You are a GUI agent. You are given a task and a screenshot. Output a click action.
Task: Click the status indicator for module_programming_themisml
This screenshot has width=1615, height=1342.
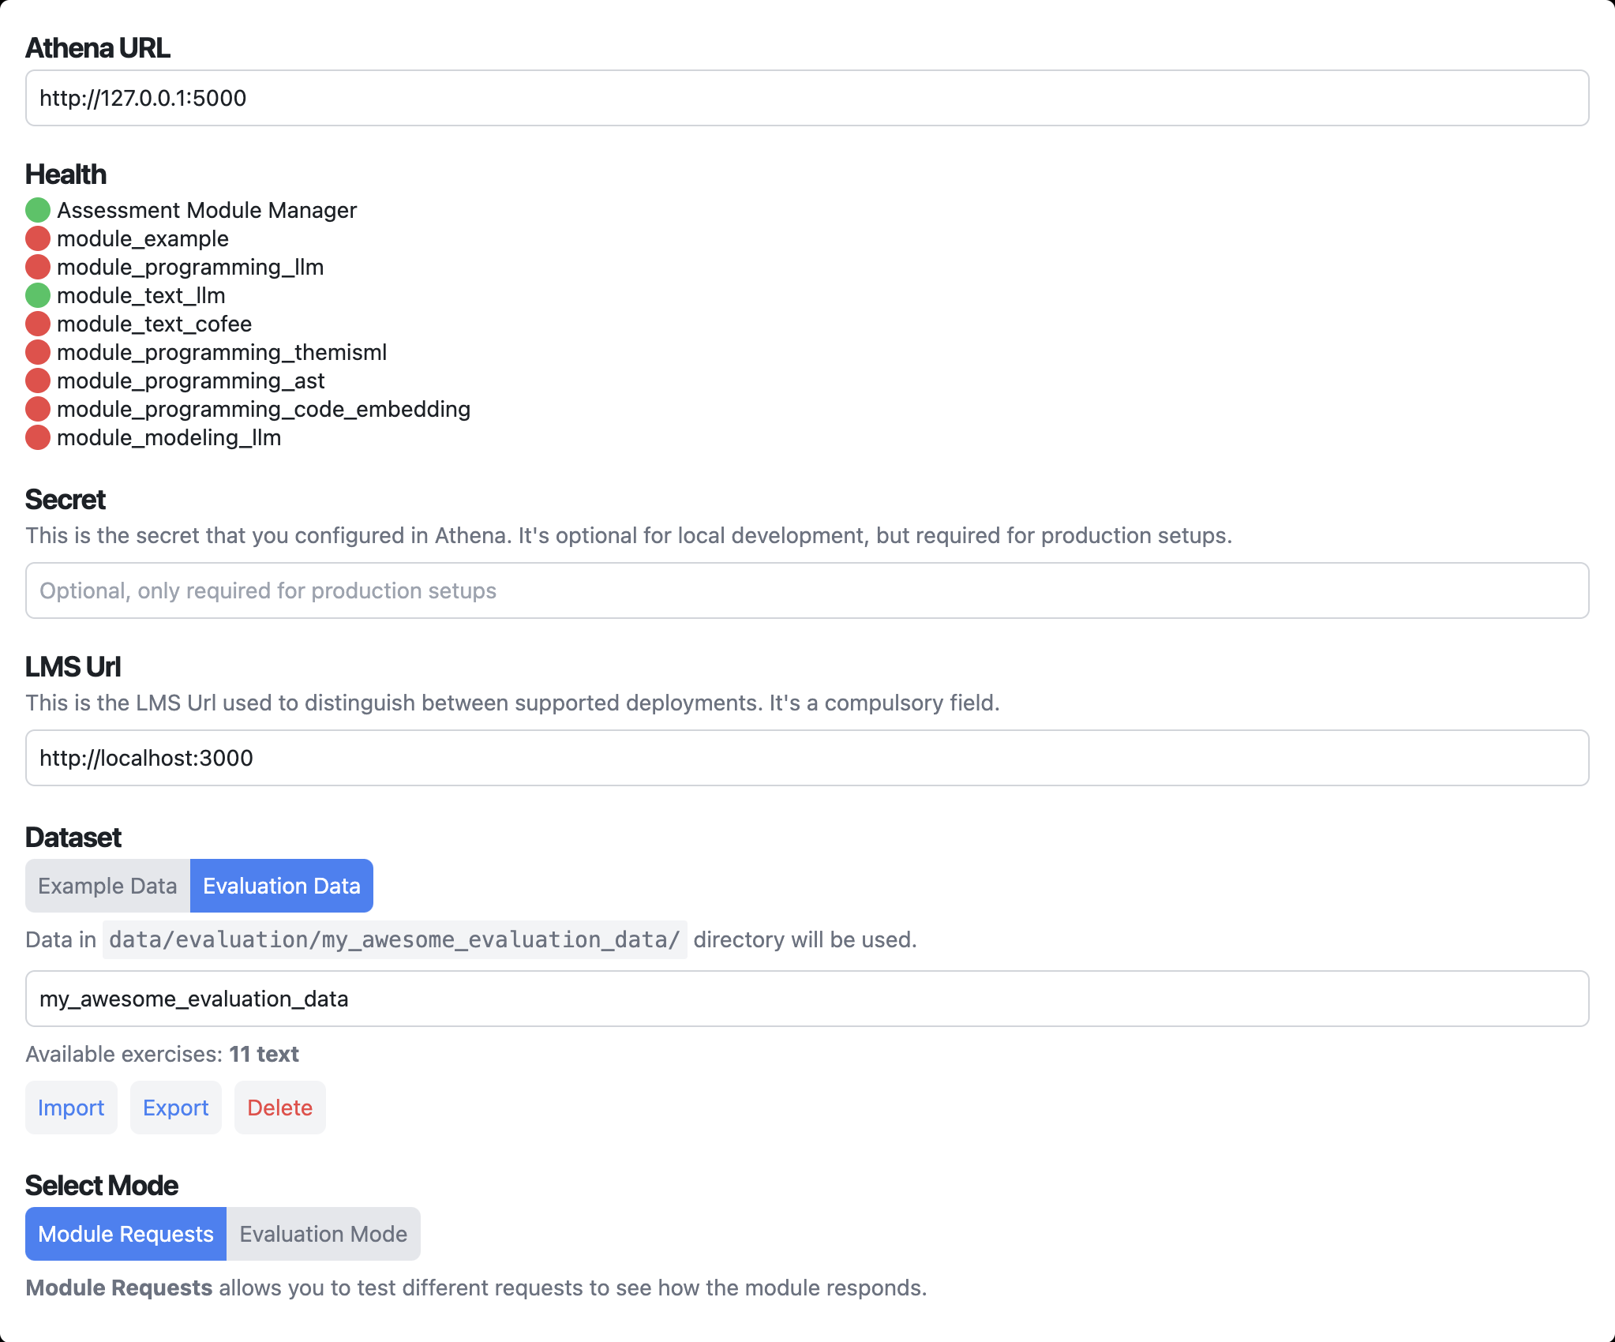(x=37, y=351)
